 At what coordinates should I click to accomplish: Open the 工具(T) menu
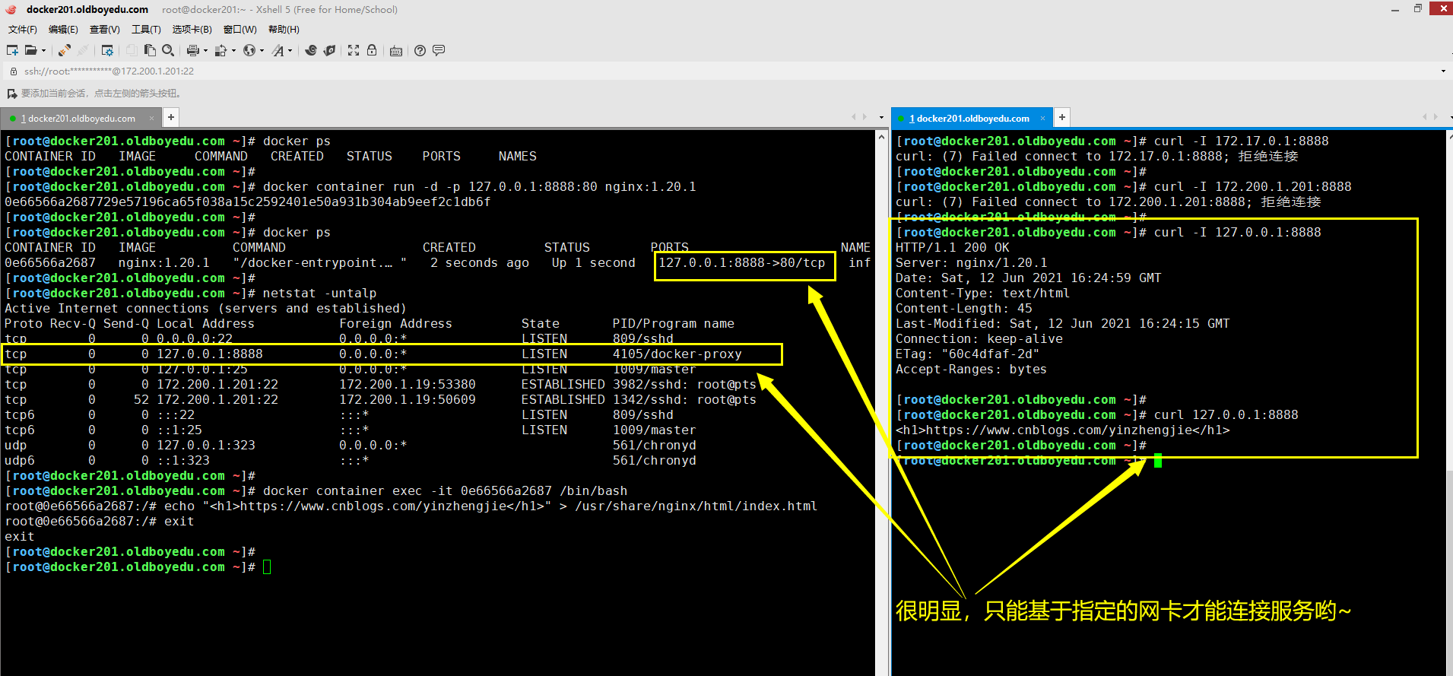(x=146, y=30)
